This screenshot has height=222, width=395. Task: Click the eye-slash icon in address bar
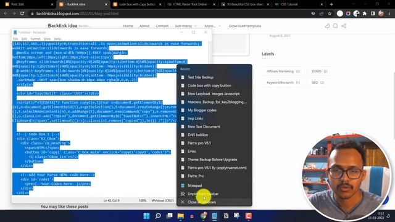[x=313, y=14]
